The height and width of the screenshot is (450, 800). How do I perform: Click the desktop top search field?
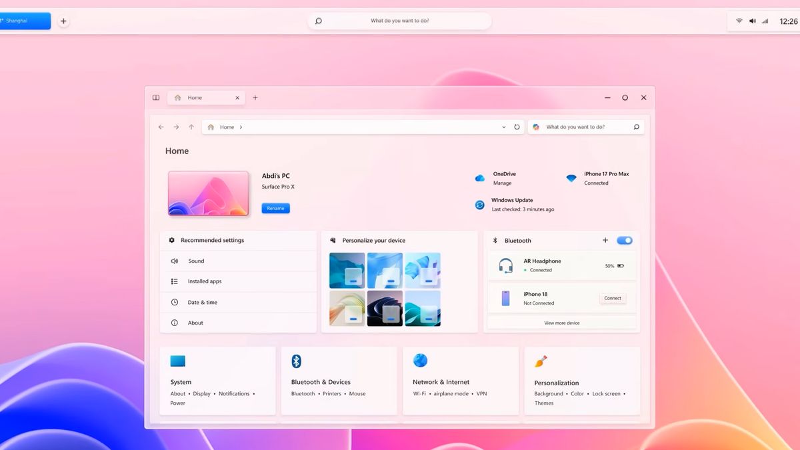400,21
